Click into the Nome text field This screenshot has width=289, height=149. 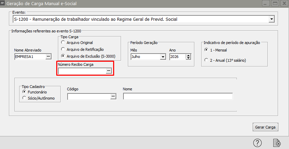click(x=178, y=97)
